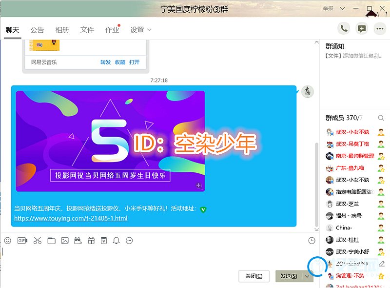Click the add app chat-plus icon

pos(362,28)
